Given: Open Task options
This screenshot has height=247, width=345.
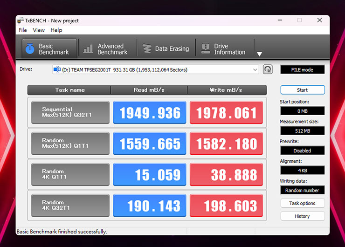Looking at the screenshot, I should (x=303, y=203).
